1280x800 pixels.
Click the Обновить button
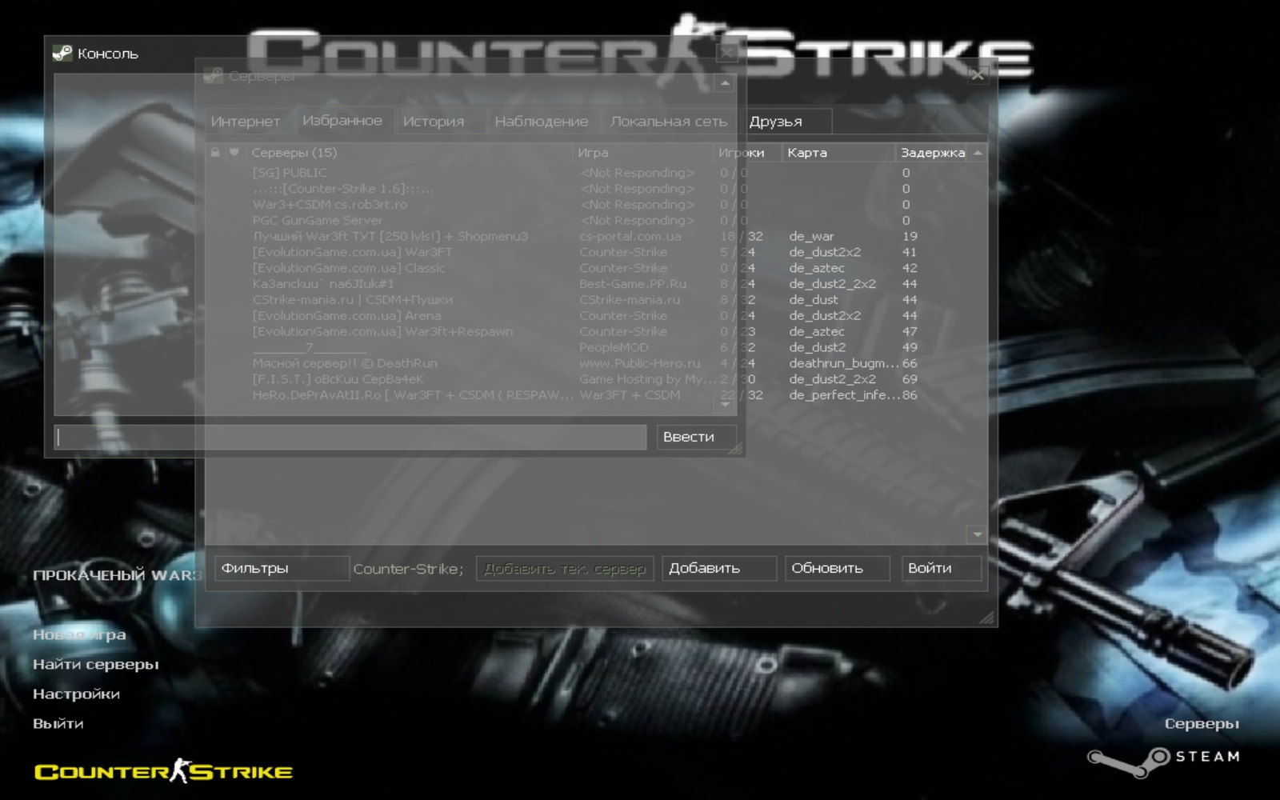(838, 568)
